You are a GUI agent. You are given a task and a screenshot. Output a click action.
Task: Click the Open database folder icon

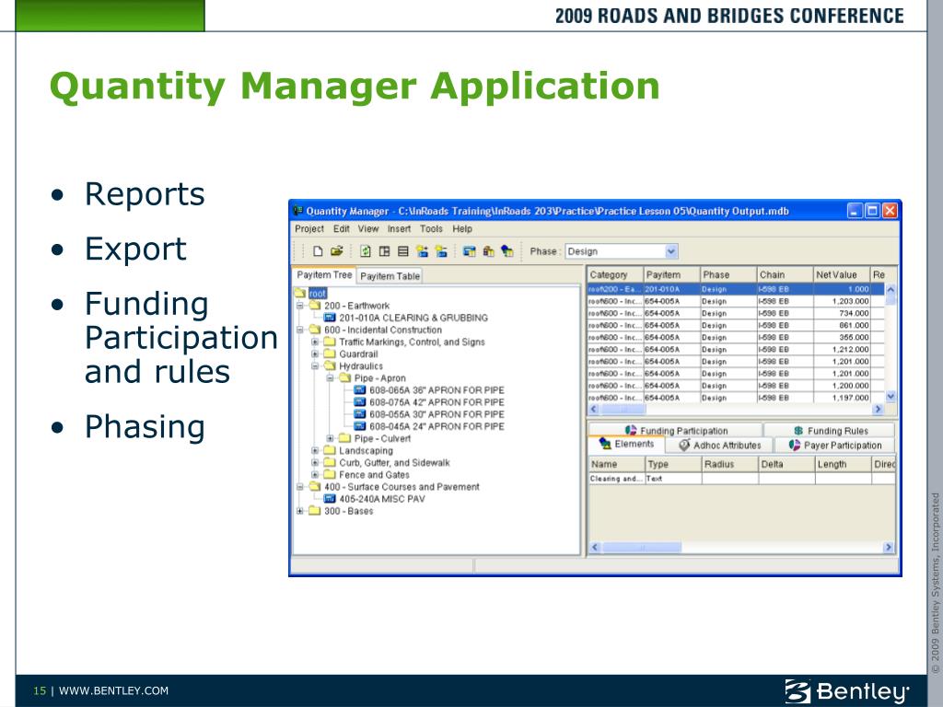(336, 251)
